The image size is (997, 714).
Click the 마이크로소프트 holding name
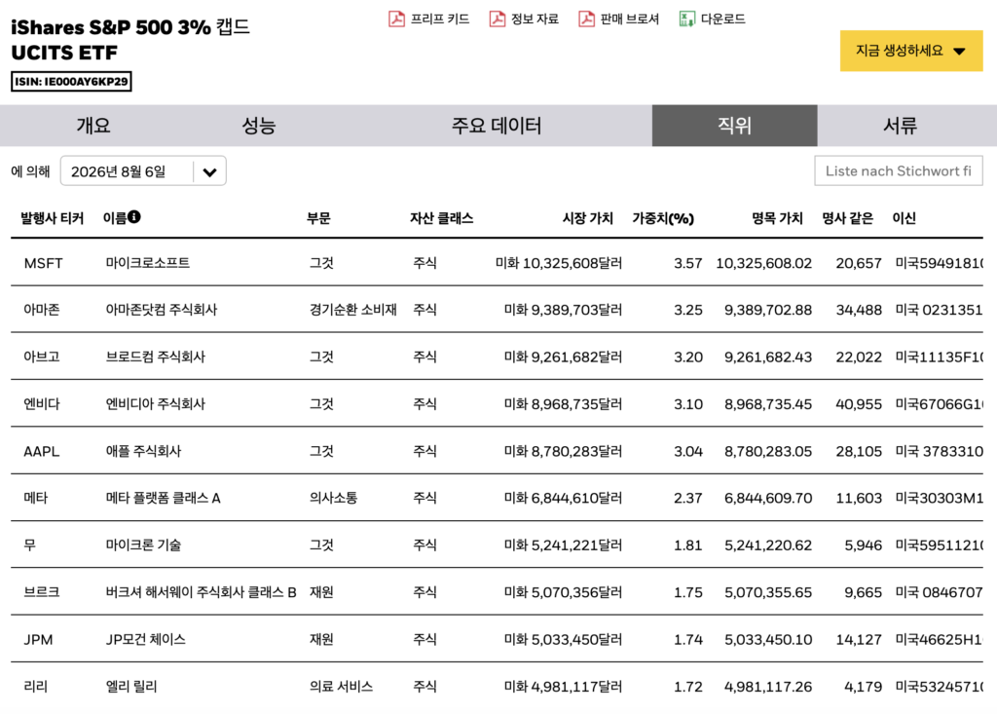point(148,263)
